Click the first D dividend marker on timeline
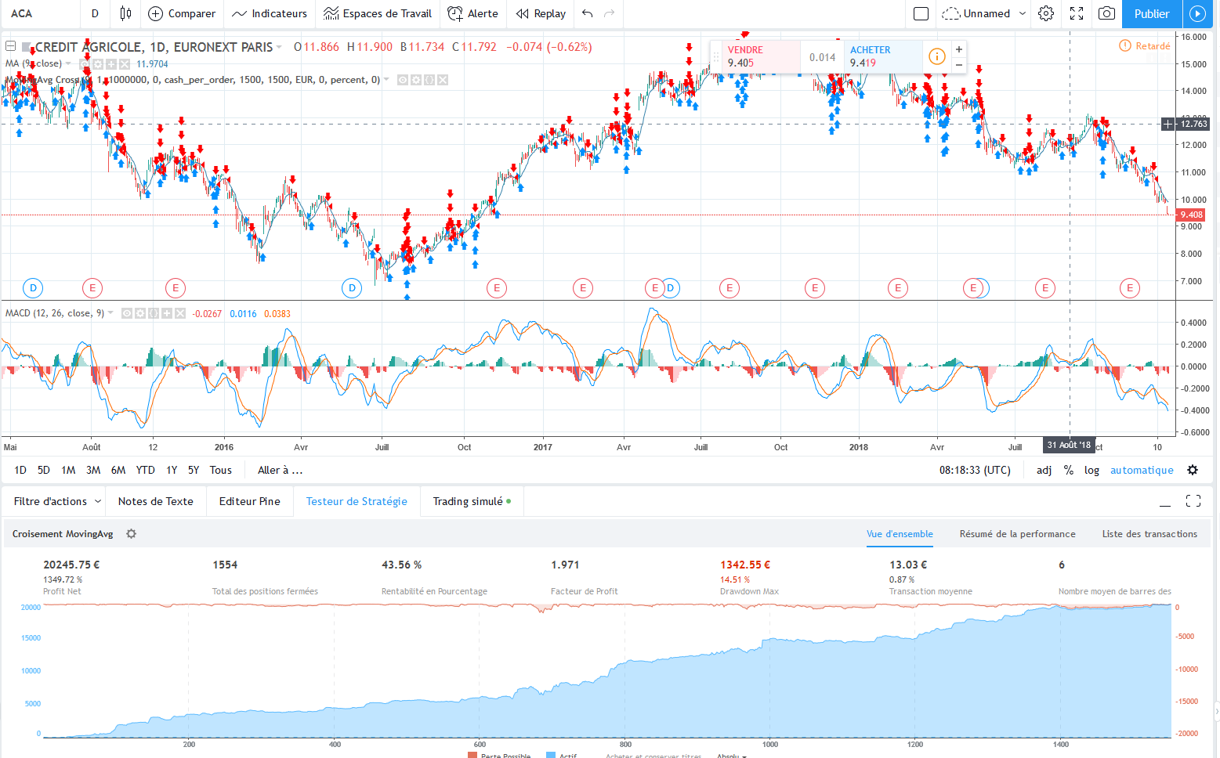The image size is (1220, 758). coord(33,288)
